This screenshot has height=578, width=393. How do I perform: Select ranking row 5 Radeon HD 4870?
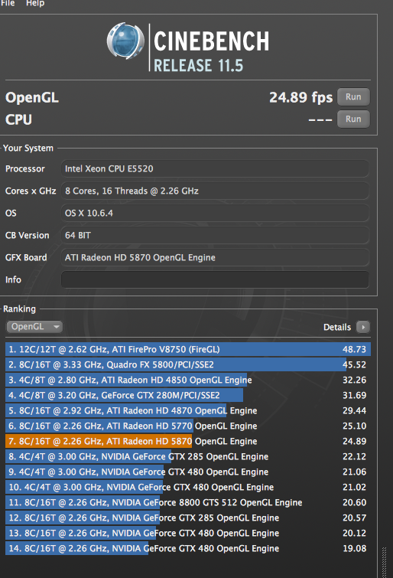pos(188,410)
